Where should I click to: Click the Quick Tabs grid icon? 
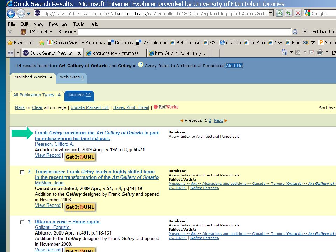(10, 53)
